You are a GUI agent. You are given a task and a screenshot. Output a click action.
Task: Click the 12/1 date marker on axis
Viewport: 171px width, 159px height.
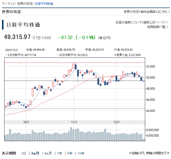pos(117,122)
